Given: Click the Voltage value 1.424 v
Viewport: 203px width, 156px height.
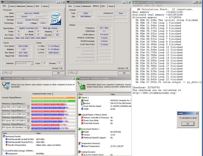Looking at the screenshot, I should 43,23.
